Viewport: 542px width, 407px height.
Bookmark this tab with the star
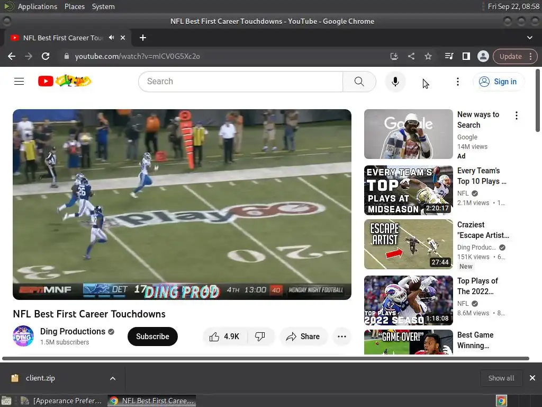point(428,56)
